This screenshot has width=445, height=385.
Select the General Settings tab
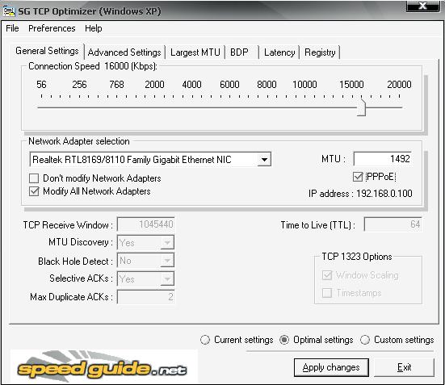click(47, 51)
